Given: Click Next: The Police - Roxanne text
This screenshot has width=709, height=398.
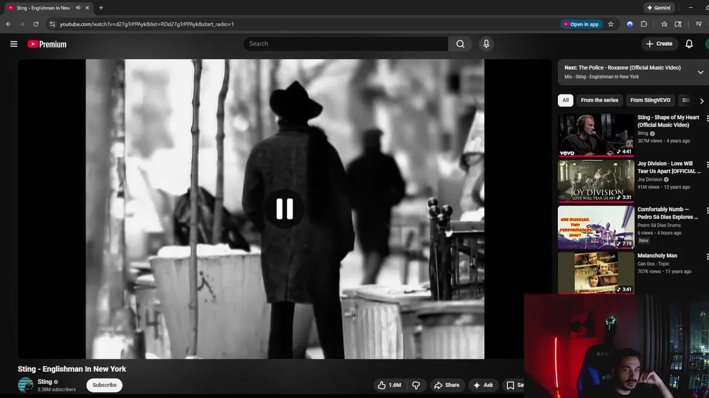Looking at the screenshot, I should [x=623, y=67].
